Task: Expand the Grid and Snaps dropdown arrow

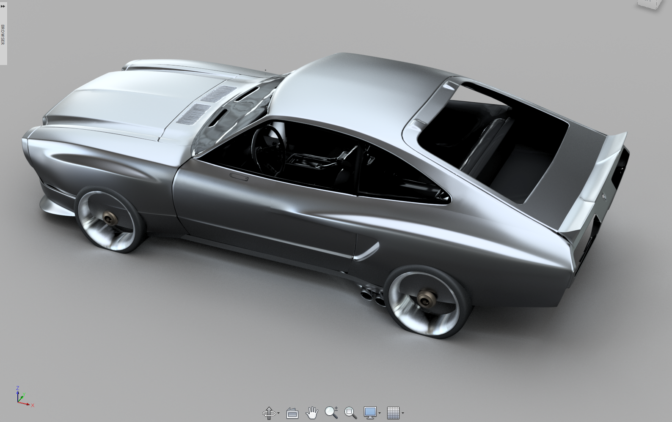Action: (x=402, y=413)
